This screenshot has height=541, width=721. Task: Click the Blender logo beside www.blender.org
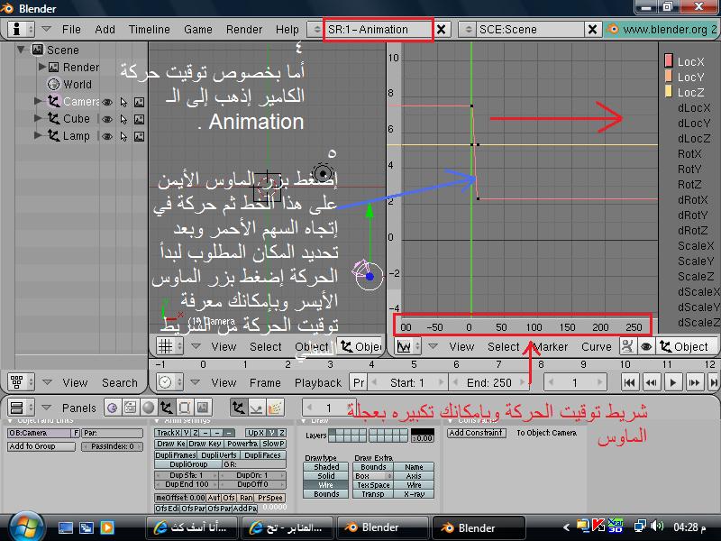pos(613,30)
